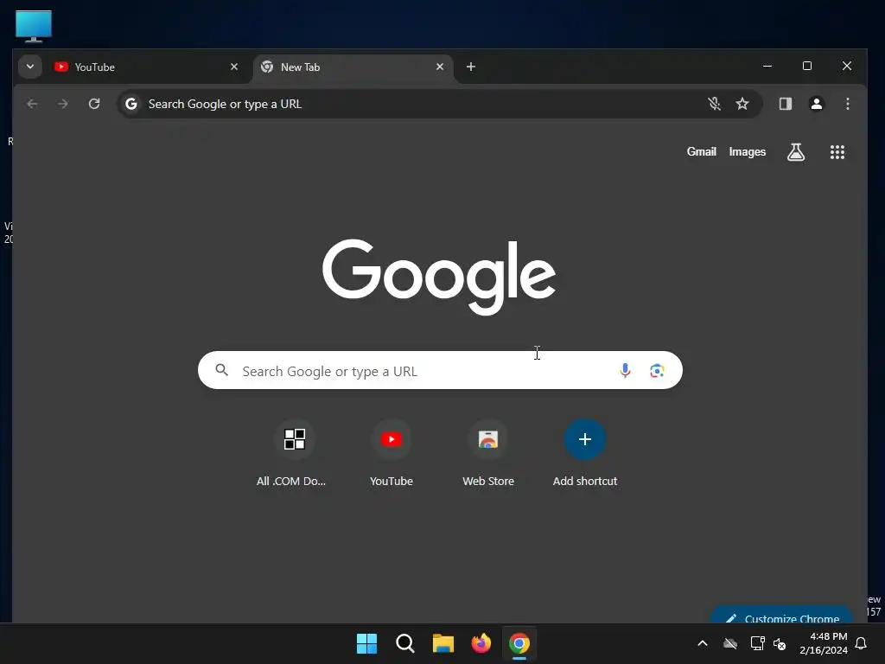Click the Google logo
885x664 pixels.
tap(439, 277)
